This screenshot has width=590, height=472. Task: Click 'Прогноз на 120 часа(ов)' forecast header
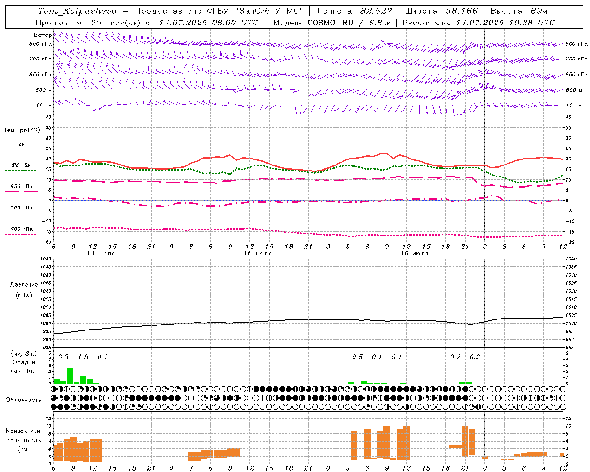click(89, 23)
